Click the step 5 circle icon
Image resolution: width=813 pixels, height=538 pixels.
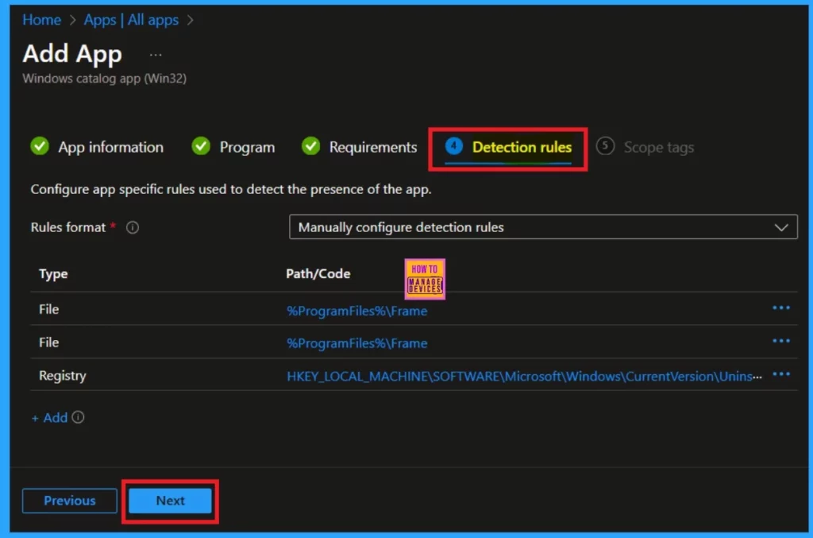tap(604, 146)
